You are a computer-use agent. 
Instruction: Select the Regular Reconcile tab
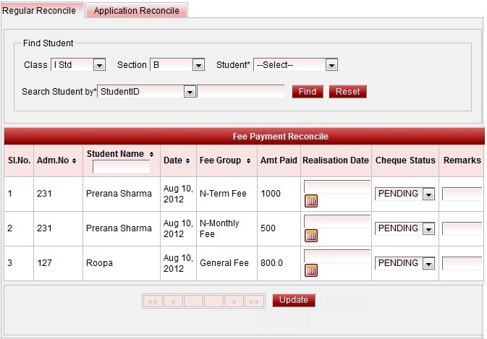(40, 11)
